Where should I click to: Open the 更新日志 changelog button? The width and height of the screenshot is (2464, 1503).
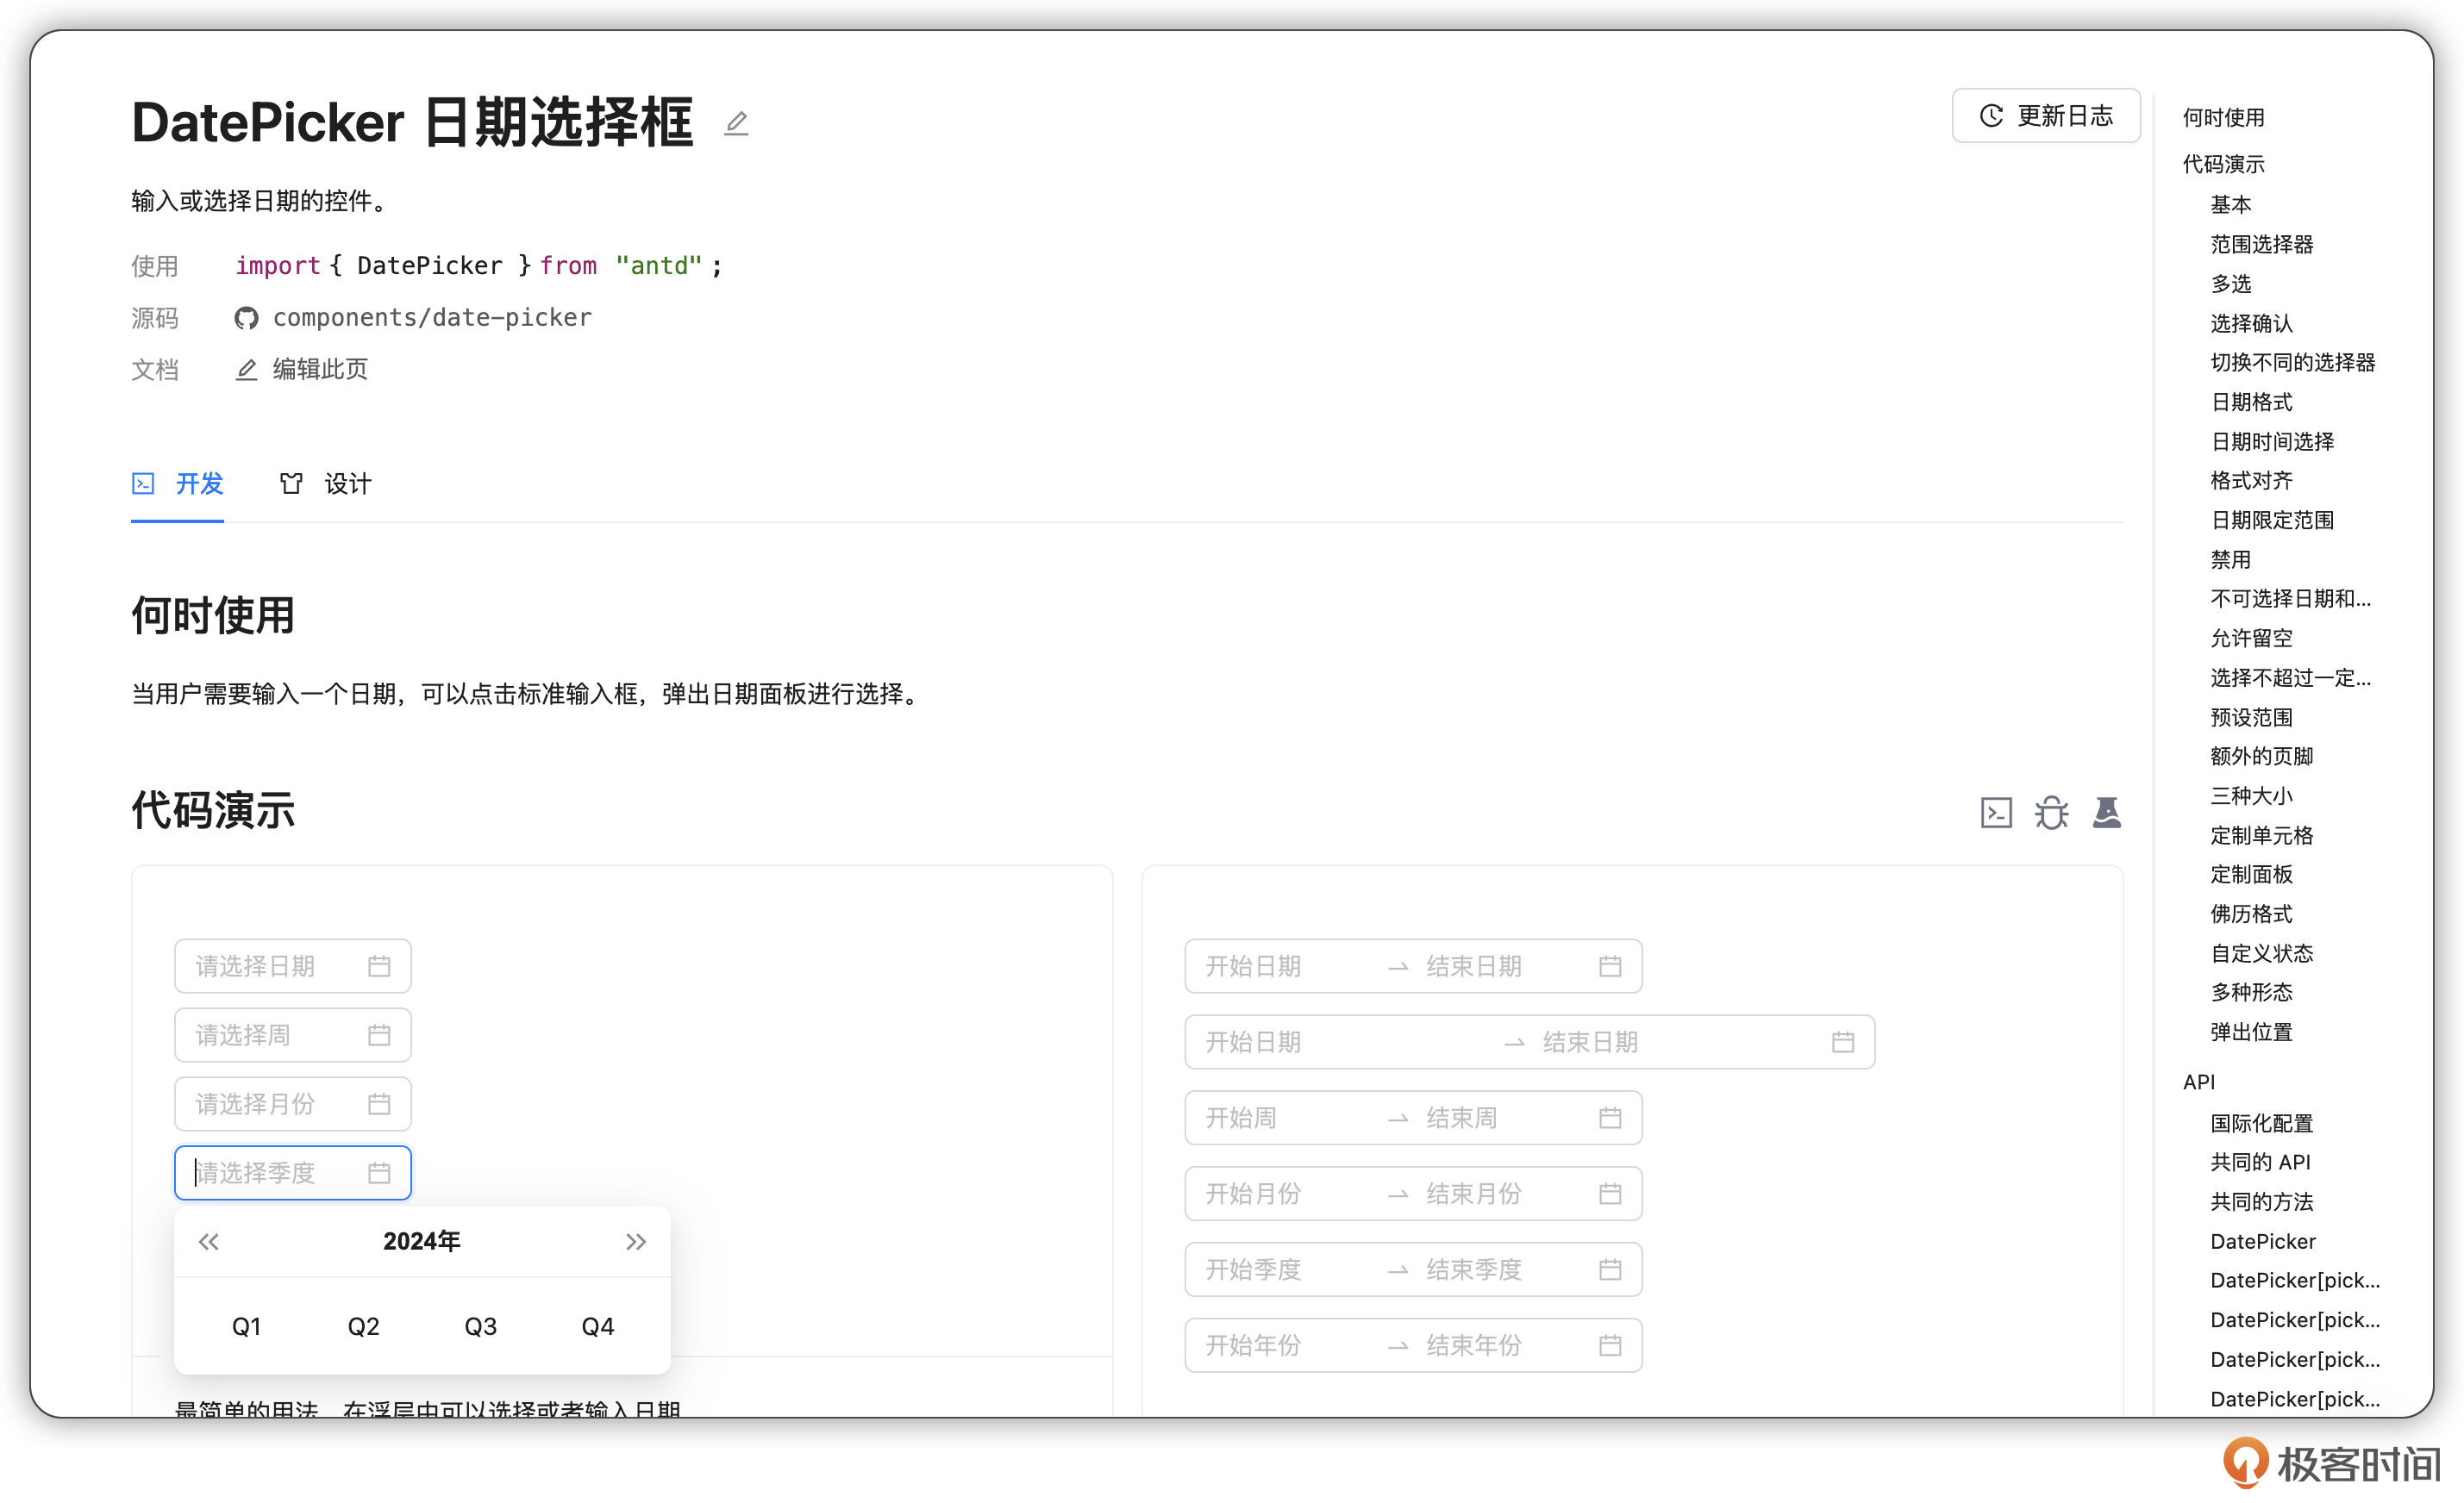click(2045, 116)
